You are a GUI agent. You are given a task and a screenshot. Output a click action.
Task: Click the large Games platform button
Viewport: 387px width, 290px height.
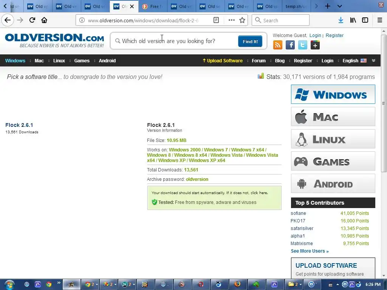333,161
